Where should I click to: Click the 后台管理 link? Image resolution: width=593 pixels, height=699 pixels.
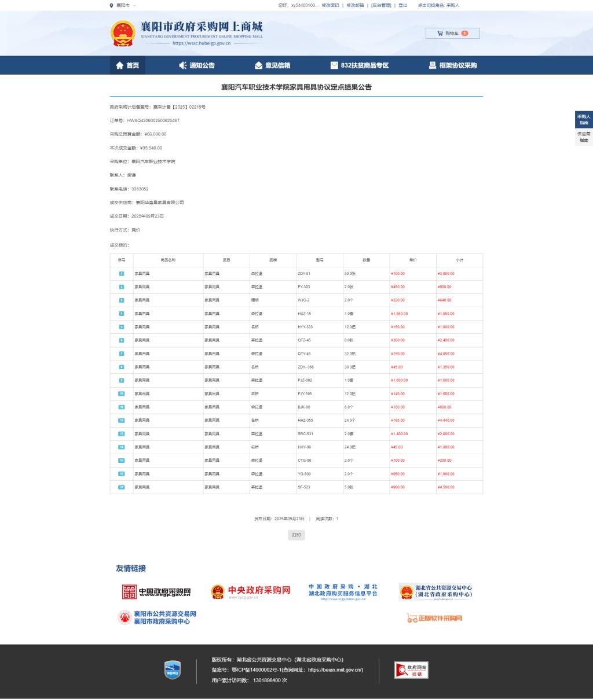coord(381,5)
